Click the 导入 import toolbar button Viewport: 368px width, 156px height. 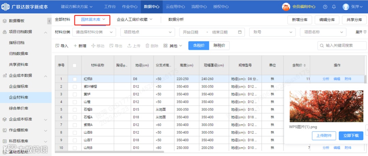(62, 46)
